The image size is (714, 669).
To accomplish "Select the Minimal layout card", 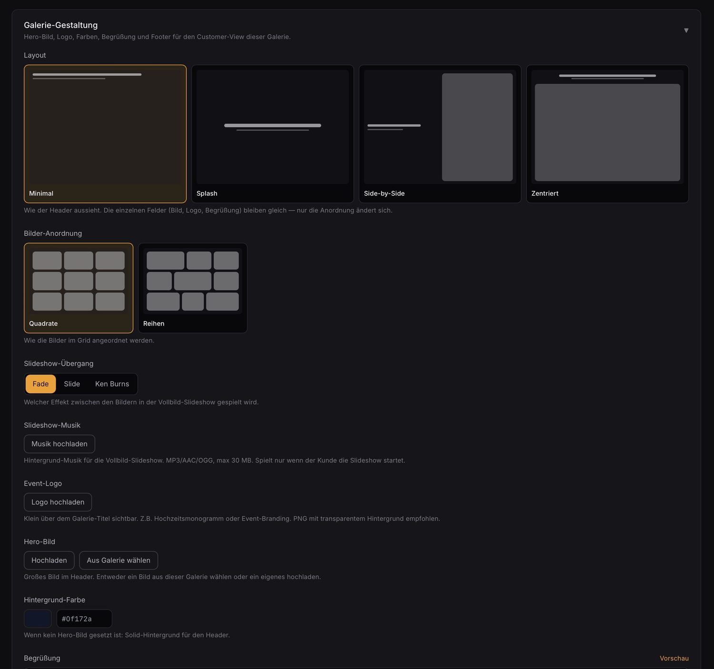I will 105,134.
